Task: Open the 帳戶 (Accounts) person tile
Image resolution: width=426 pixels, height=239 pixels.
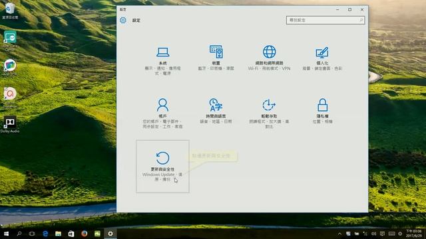Action: click(162, 114)
